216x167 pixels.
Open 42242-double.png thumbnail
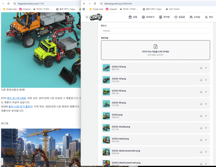(x=106, y=128)
